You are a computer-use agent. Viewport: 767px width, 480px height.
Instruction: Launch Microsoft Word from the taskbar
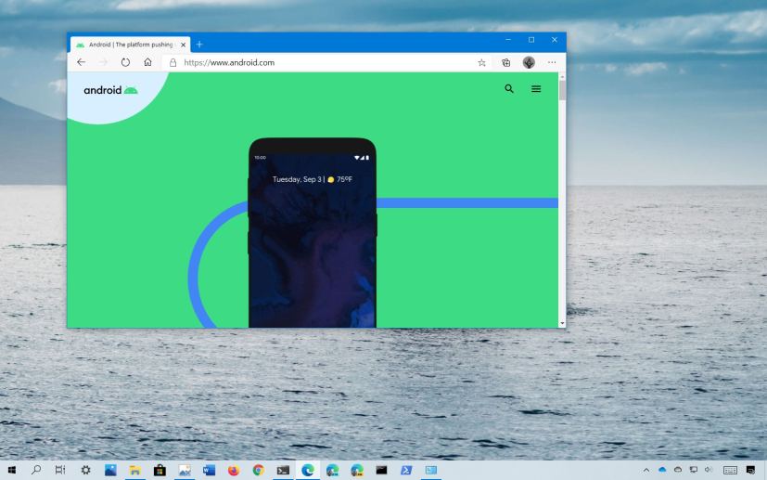click(209, 470)
